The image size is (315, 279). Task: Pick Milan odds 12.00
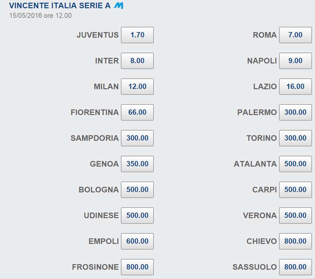coord(137,87)
